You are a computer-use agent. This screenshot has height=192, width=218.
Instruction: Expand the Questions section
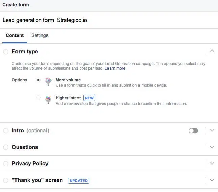click(x=212, y=147)
